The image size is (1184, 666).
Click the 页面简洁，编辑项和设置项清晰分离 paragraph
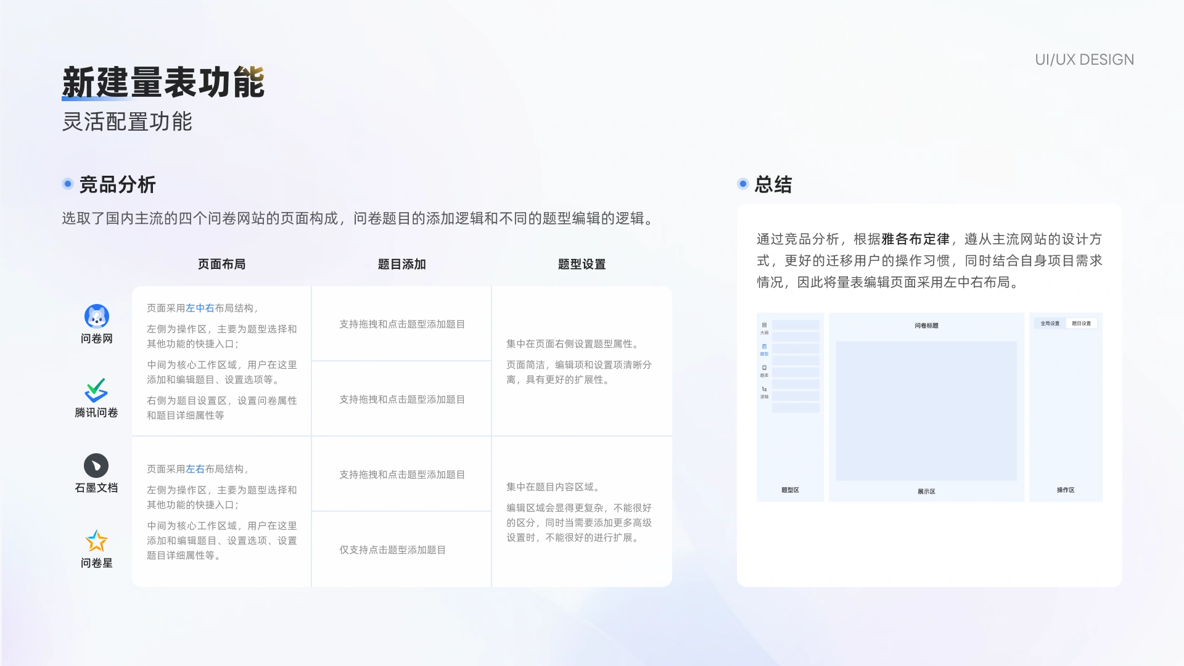[578, 372]
